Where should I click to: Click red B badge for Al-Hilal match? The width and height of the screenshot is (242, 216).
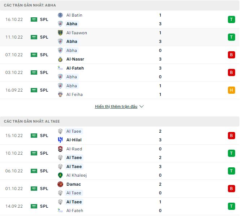[231, 136]
